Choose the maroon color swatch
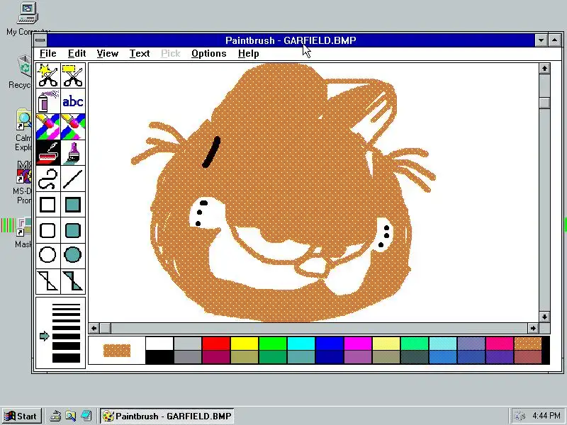The image size is (567, 425). point(216,357)
